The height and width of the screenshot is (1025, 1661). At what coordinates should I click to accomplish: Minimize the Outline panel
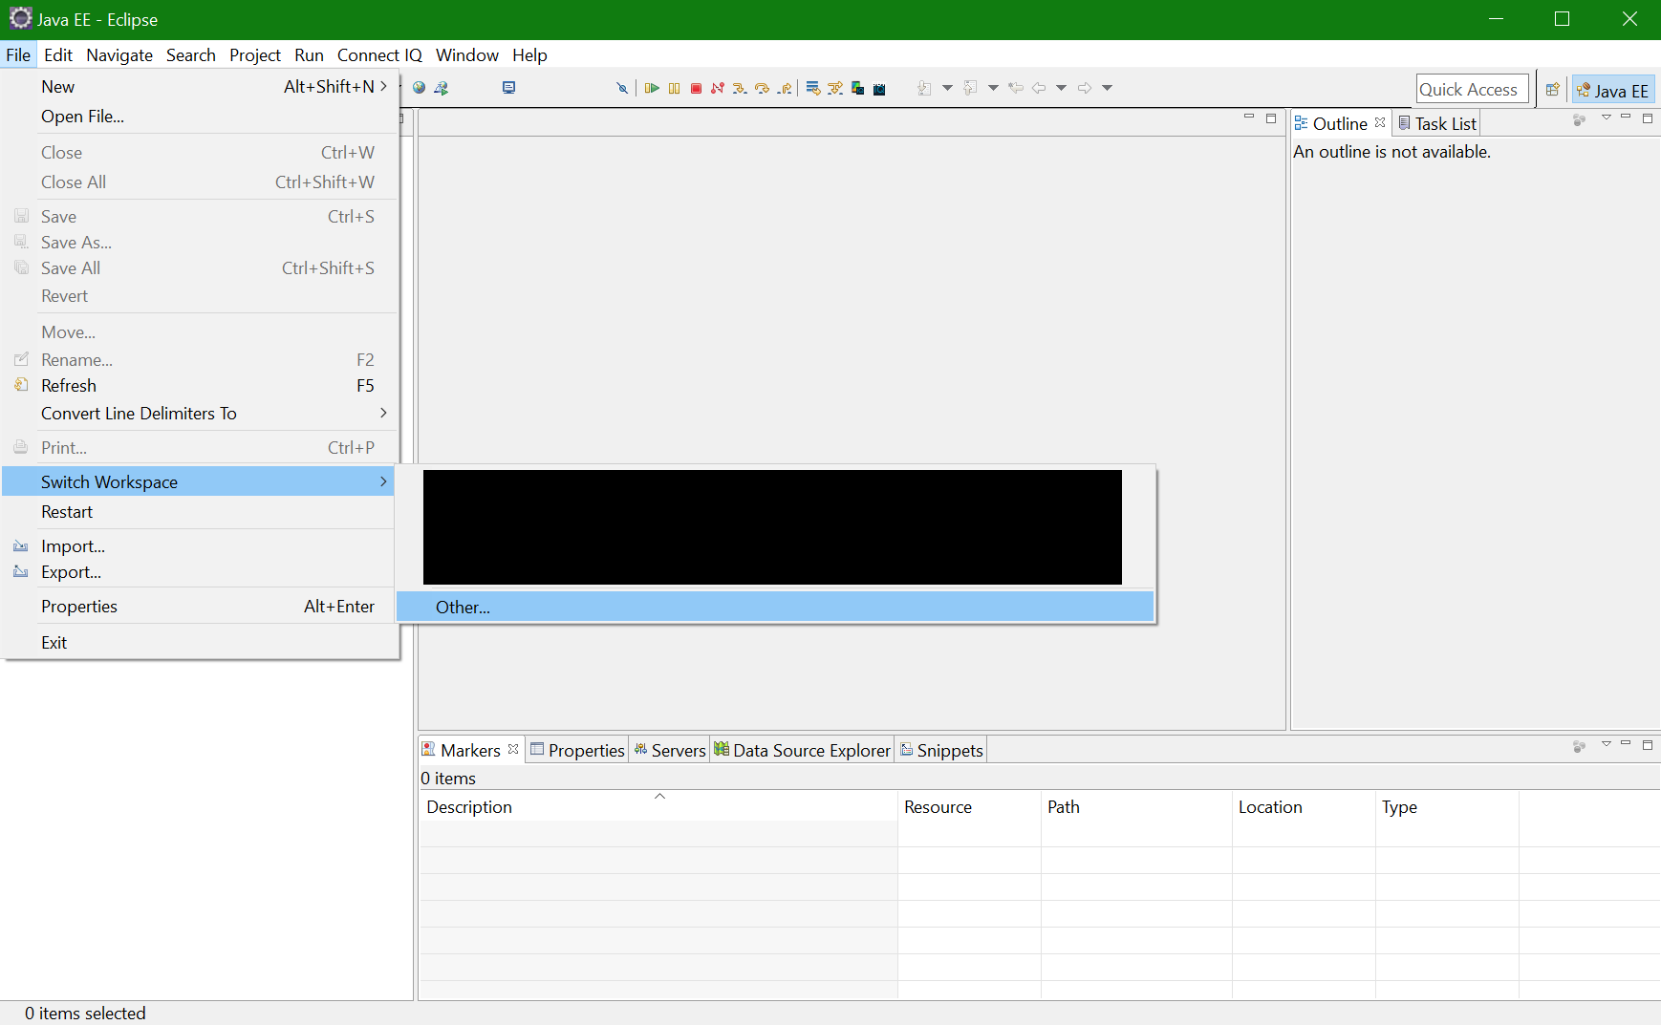pyautogui.click(x=1626, y=117)
